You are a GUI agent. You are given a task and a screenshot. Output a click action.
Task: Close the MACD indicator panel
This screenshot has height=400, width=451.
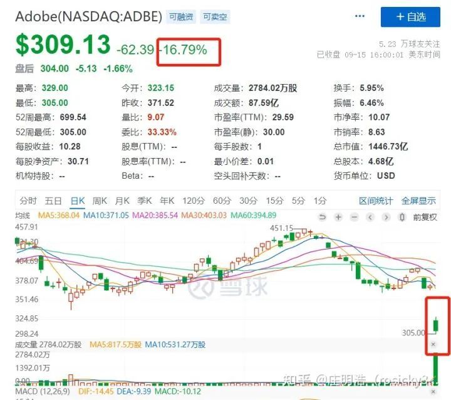(x=433, y=391)
